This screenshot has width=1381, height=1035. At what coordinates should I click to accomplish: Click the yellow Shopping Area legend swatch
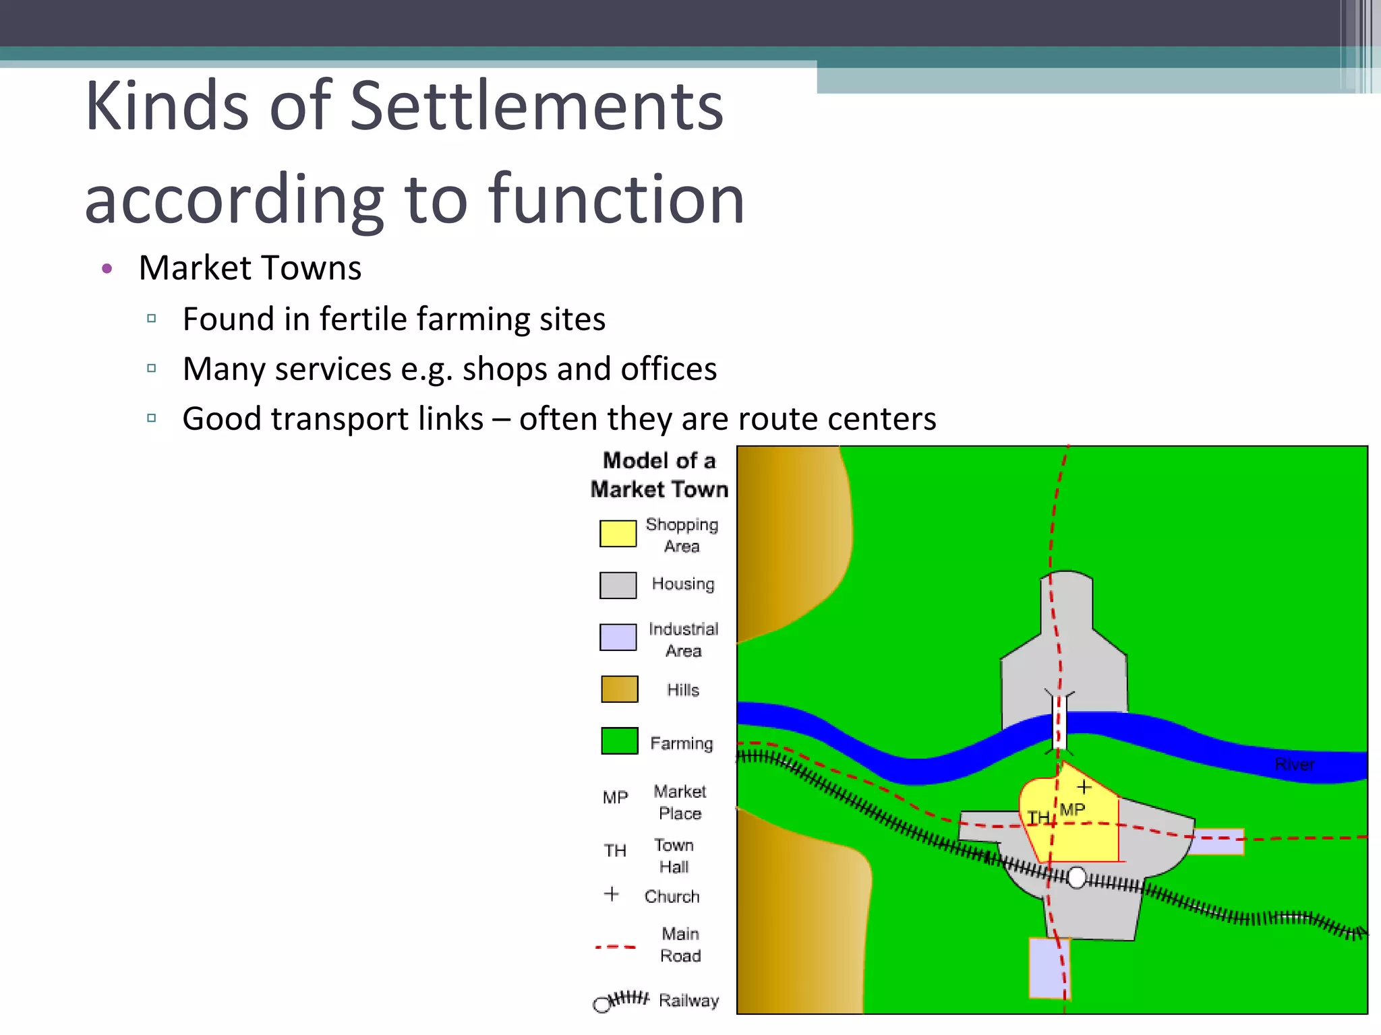tap(618, 534)
